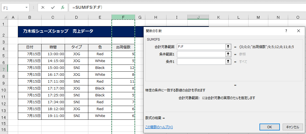Click the title 乃木坂シューズショップ 売上データ
Viewport: 306px width, 134px height.
pos(58,31)
